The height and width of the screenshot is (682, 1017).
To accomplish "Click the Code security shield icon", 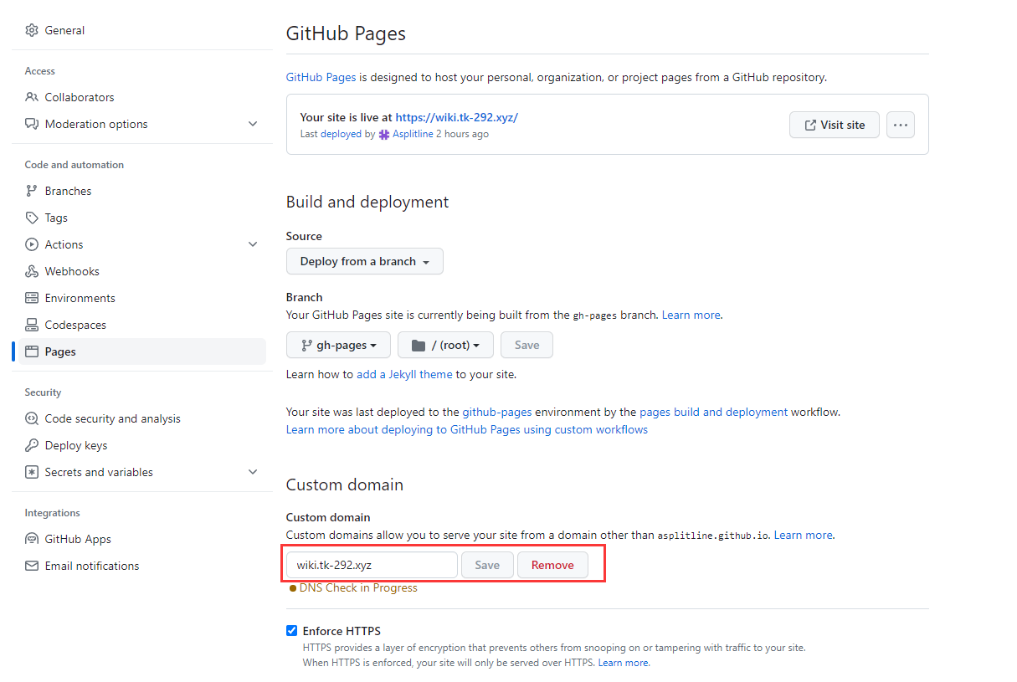I will [x=32, y=418].
